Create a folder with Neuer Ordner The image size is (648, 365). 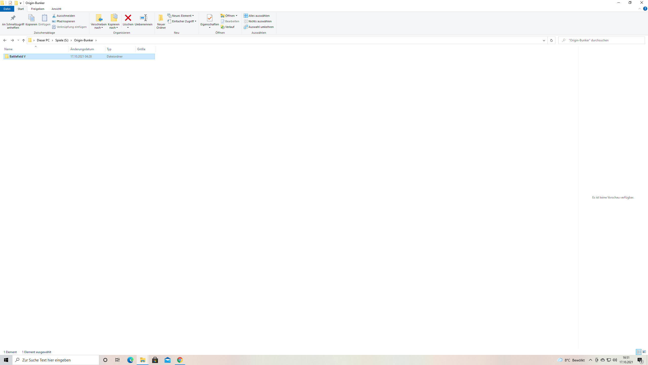tap(161, 22)
